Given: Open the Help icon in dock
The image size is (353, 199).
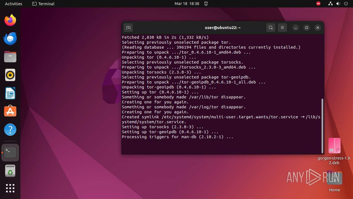Looking at the screenshot, I should coord(10,129).
